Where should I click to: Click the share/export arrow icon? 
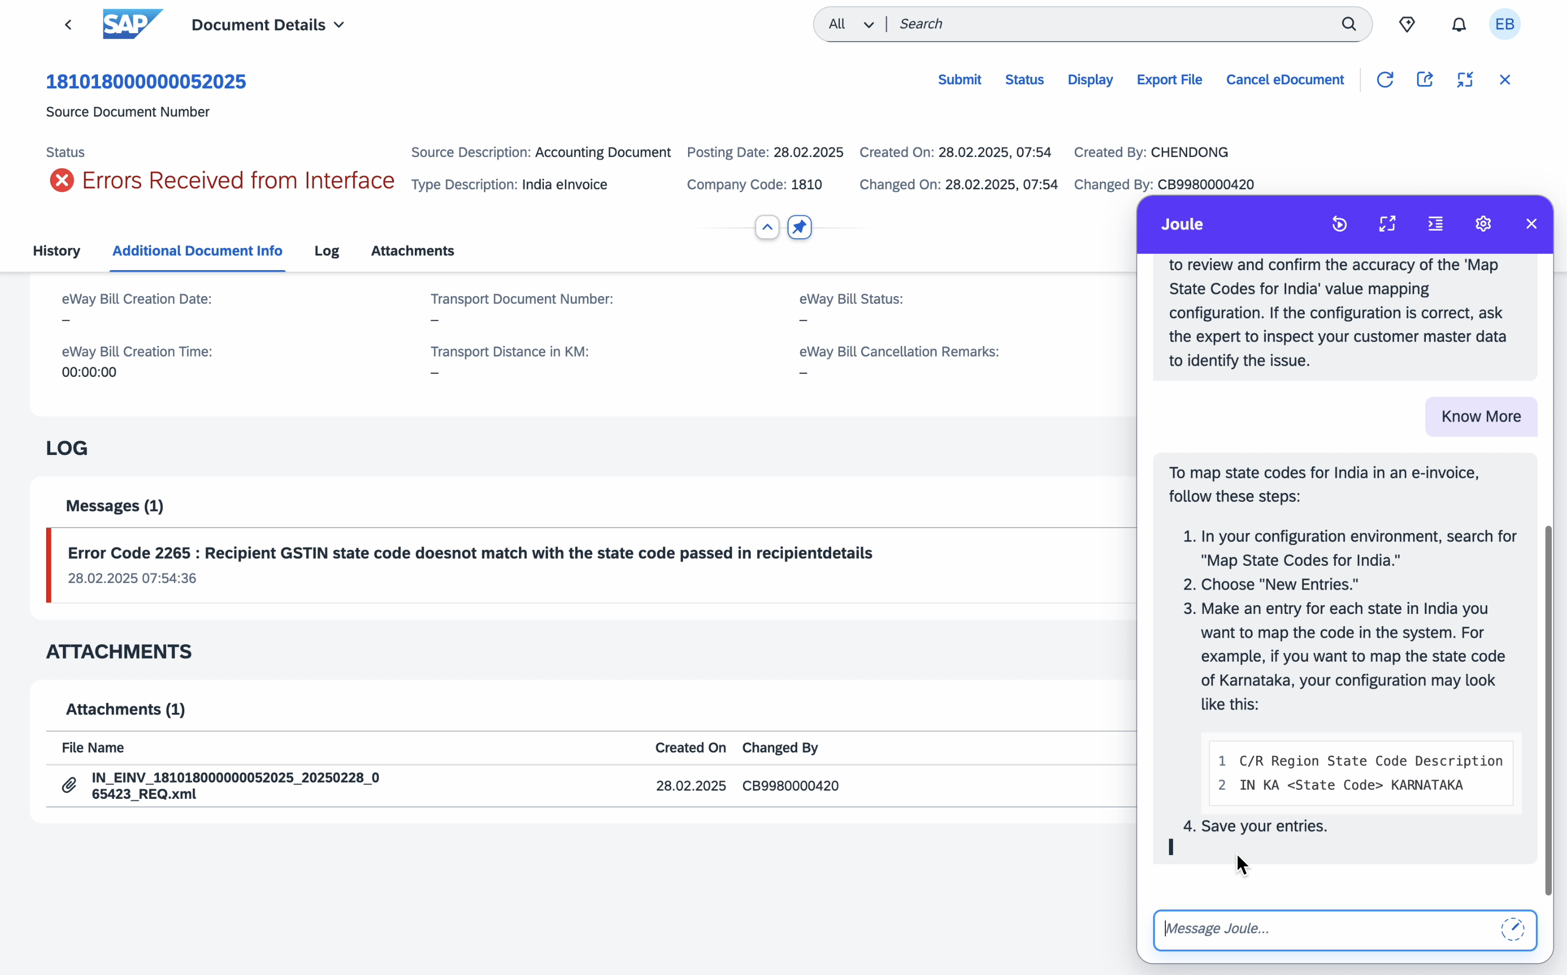(1424, 80)
